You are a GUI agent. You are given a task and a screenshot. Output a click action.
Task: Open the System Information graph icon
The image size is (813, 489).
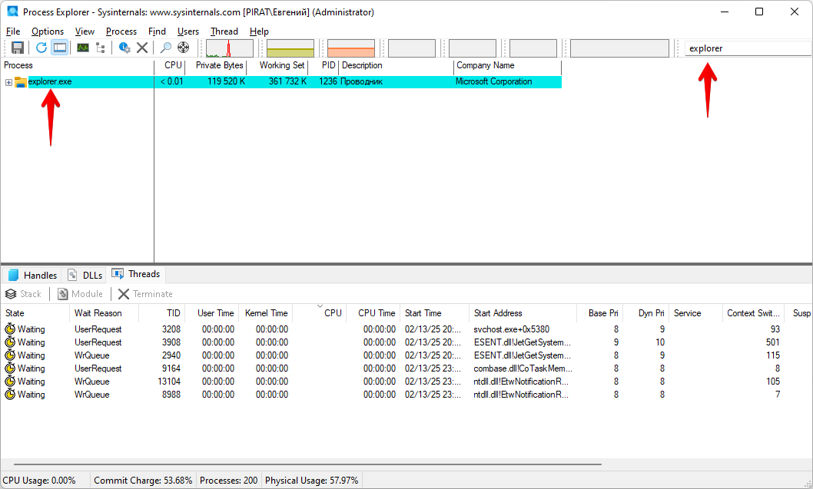83,48
